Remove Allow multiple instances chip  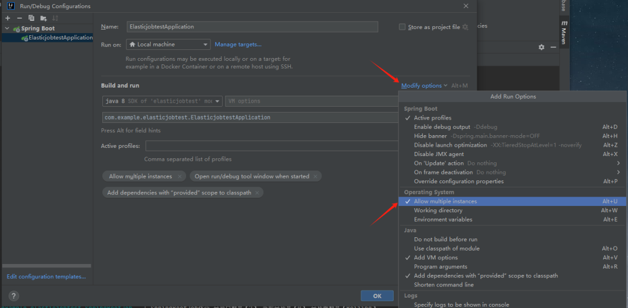(x=180, y=176)
